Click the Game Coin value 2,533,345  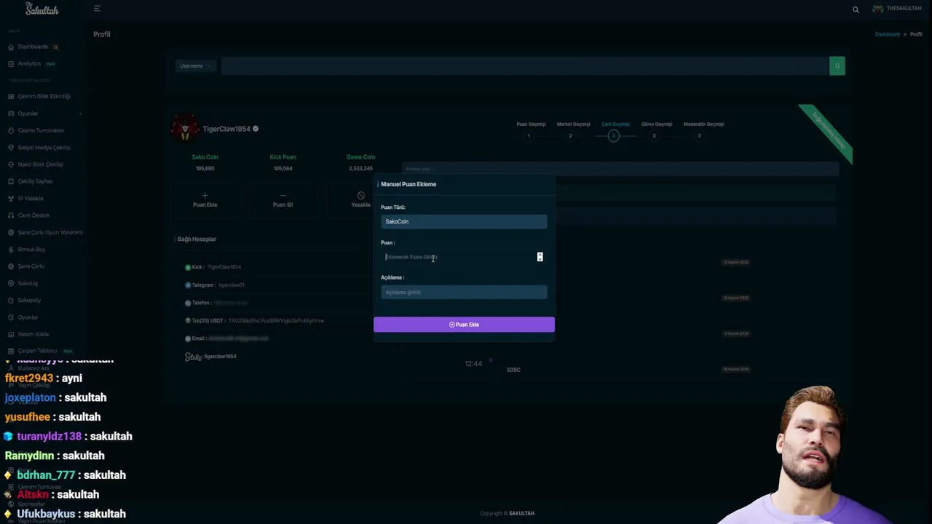pos(360,169)
